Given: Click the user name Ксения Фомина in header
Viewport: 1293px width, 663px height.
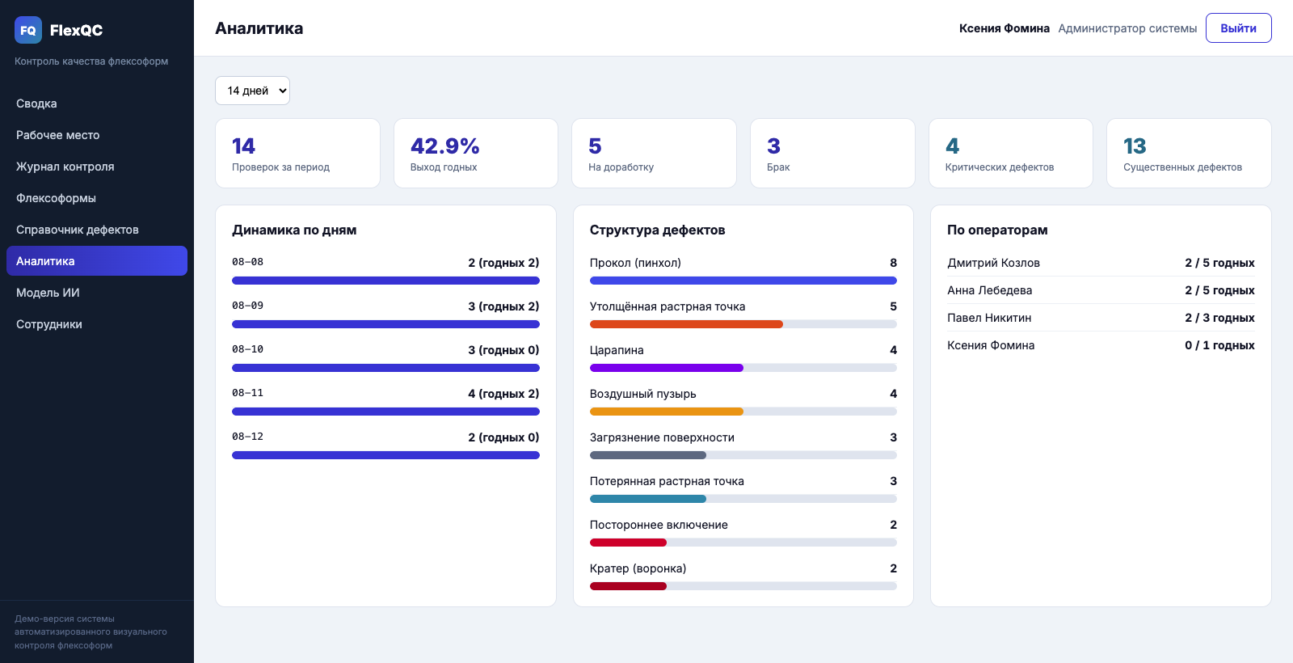Looking at the screenshot, I should tap(1004, 28).
